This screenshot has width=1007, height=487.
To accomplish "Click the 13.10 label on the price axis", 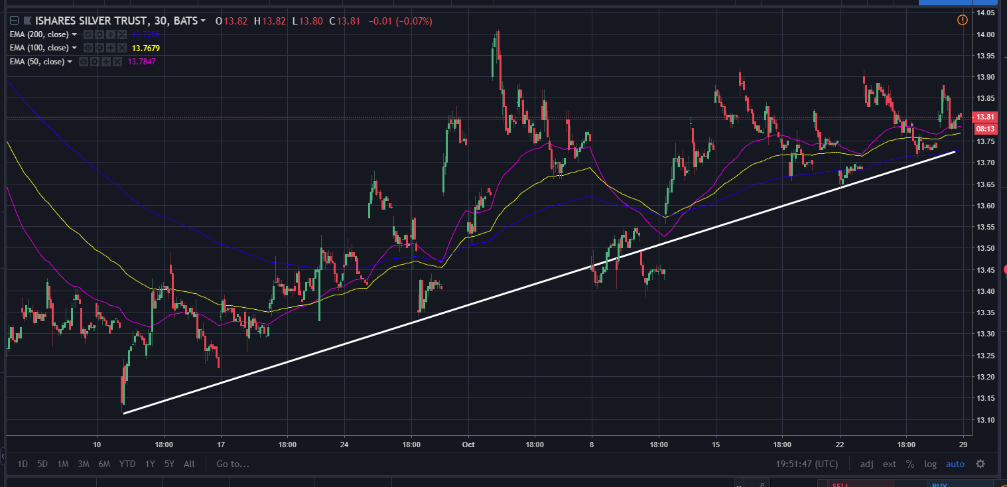I will tap(985, 419).
